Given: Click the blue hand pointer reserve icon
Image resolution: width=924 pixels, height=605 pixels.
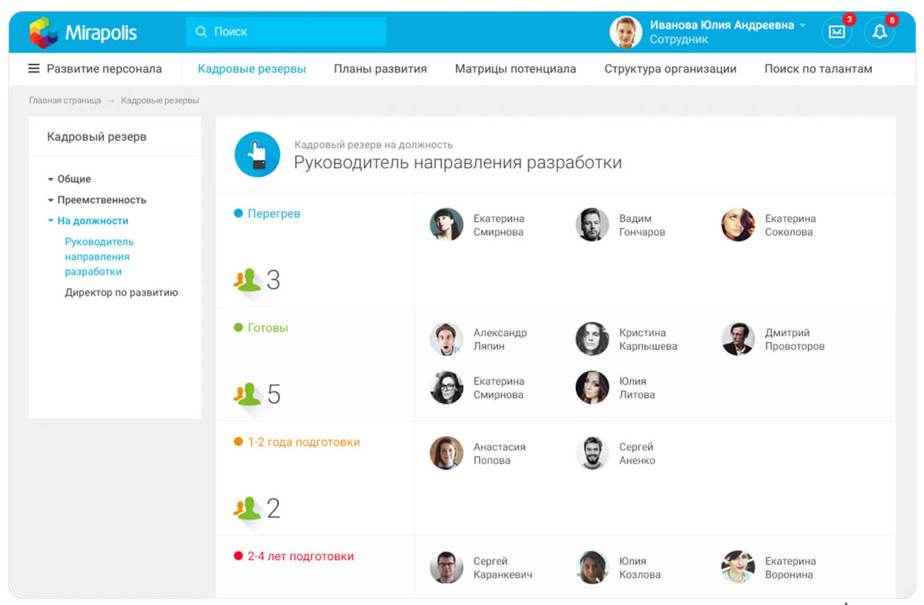Looking at the screenshot, I should (x=257, y=154).
